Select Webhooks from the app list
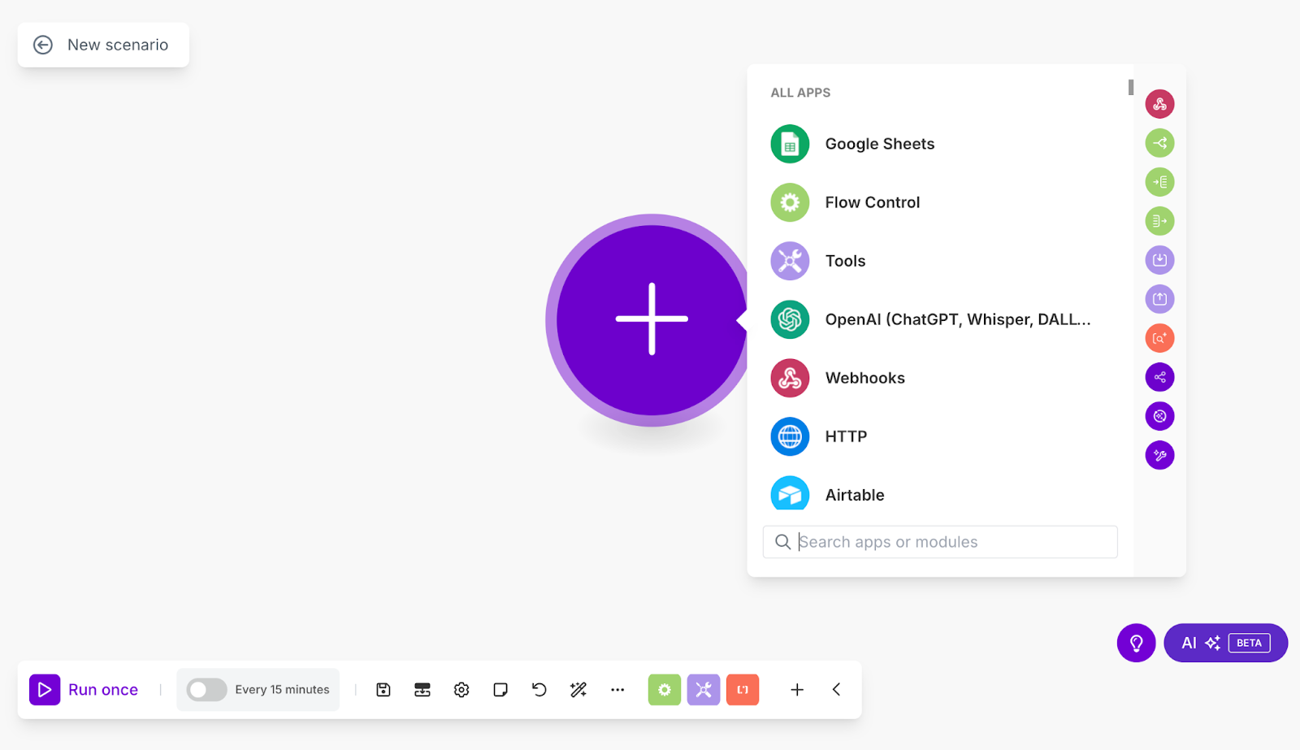Image resolution: width=1300 pixels, height=750 pixels. point(864,378)
